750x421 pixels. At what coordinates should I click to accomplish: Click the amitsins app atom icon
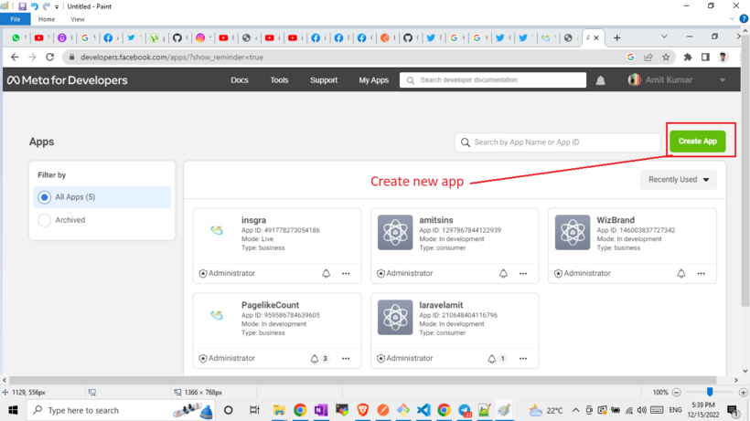pos(395,233)
